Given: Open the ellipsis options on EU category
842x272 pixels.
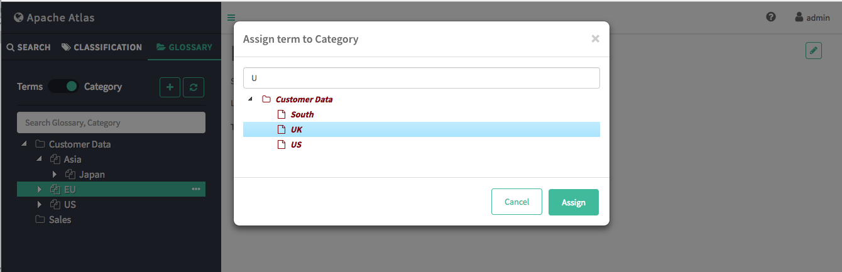Looking at the screenshot, I should 196,189.
